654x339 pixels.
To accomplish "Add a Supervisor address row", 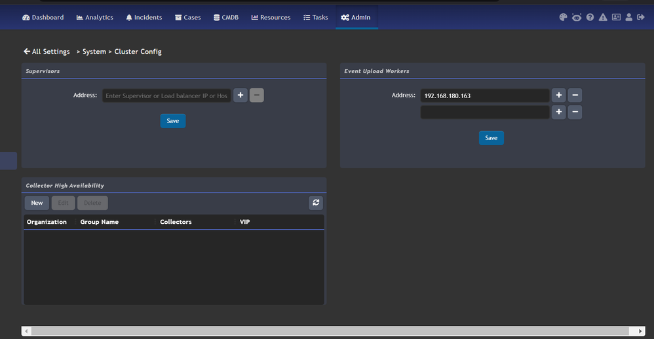I will (240, 95).
